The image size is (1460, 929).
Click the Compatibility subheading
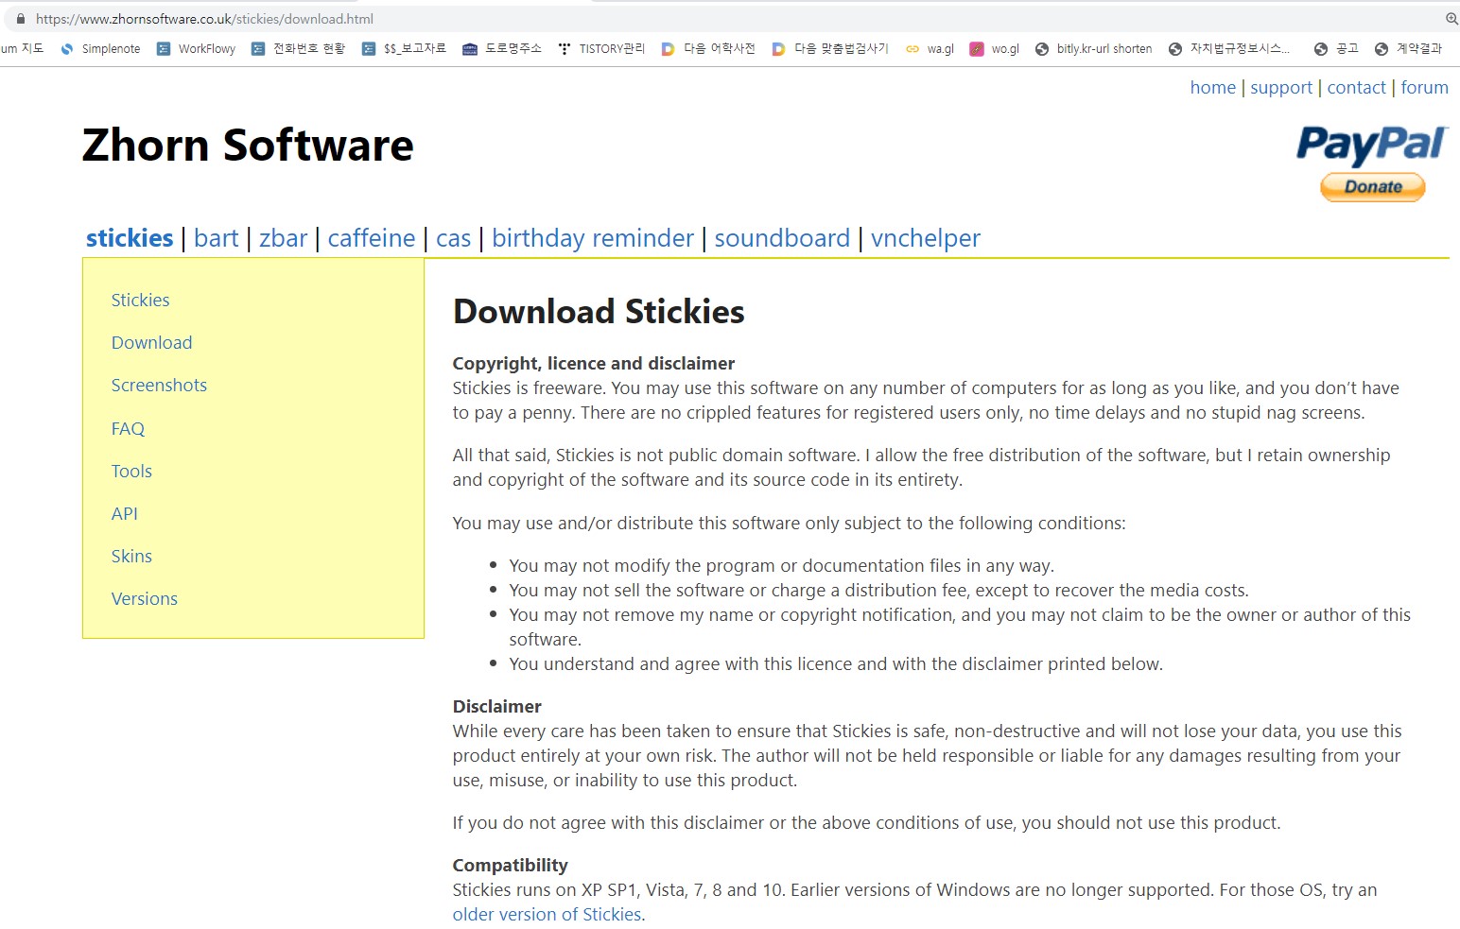tap(510, 866)
